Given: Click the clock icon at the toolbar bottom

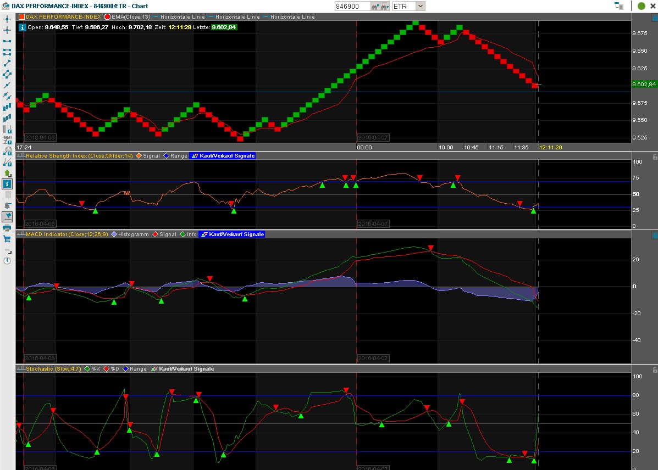Looking at the screenshot, I should (x=7, y=261).
